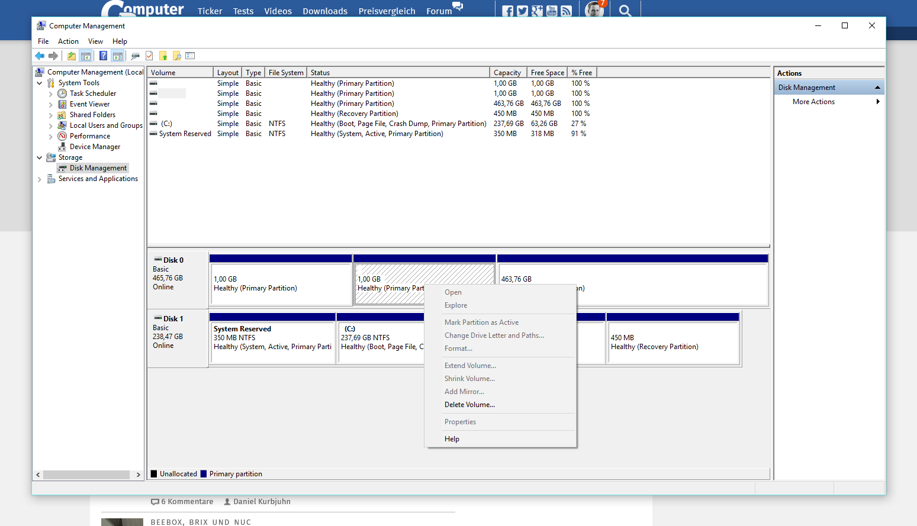Click the blue Primary partition legend swatch
The image size is (917, 526).
tap(204, 474)
